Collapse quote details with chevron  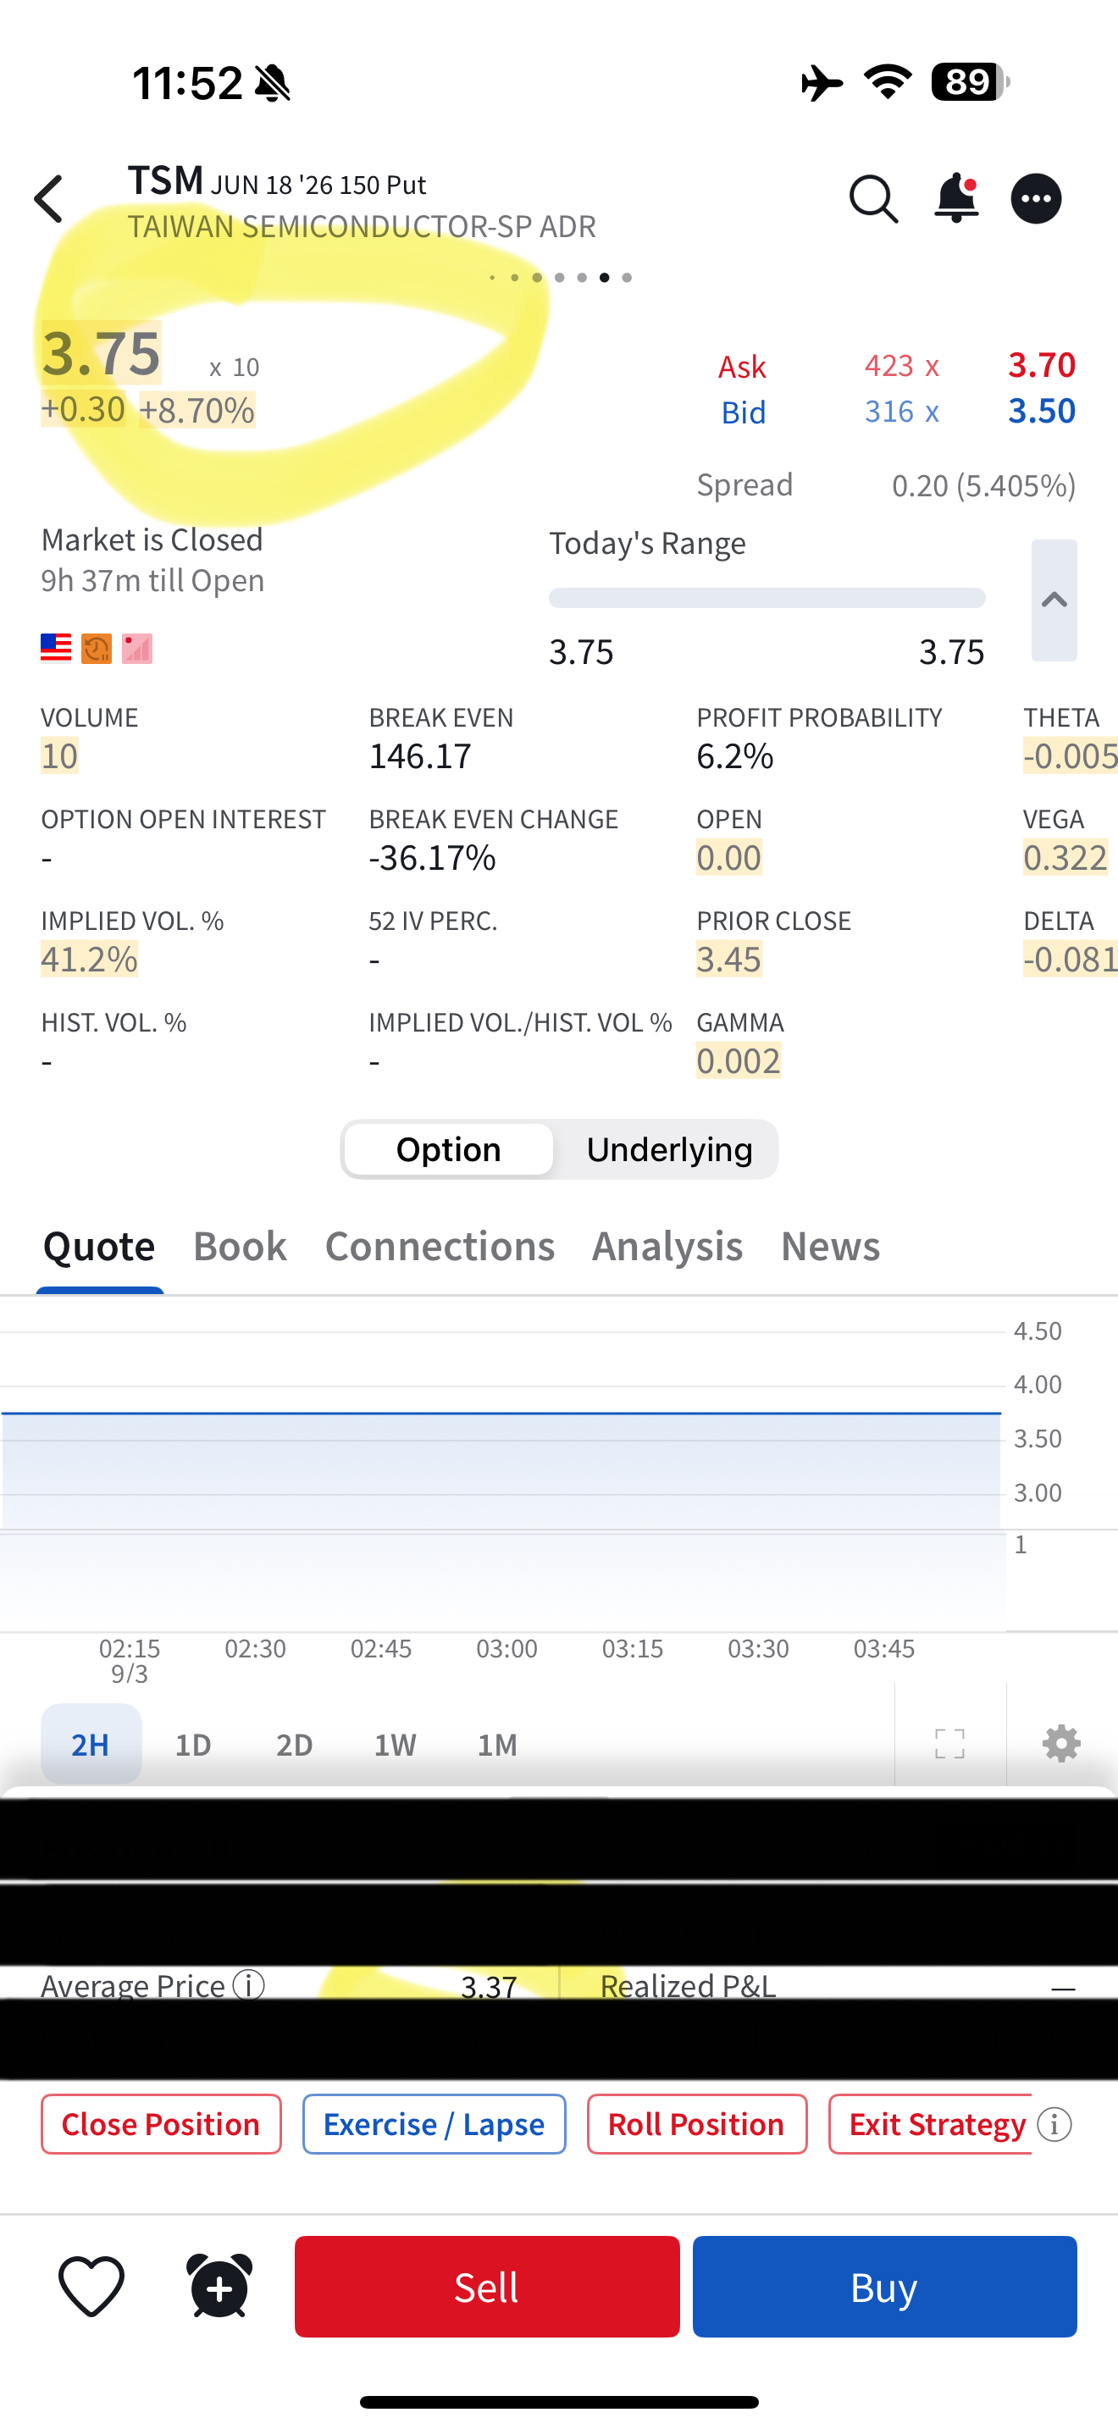pos(1054,600)
